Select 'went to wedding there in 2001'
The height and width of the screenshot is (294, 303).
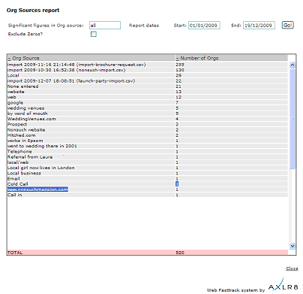point(148,146)
